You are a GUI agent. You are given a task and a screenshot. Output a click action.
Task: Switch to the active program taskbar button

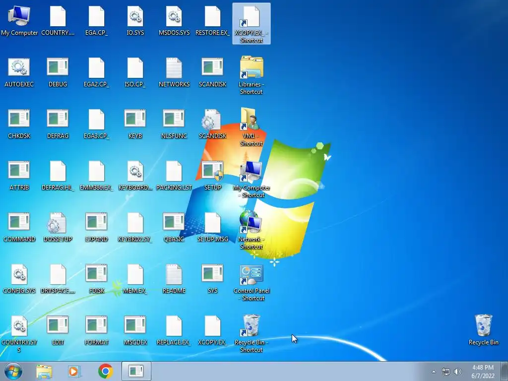pyautogui.click(x=136, y=371)
